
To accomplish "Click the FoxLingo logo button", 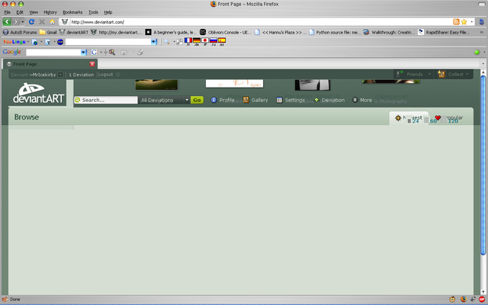I will pos(14,42).
